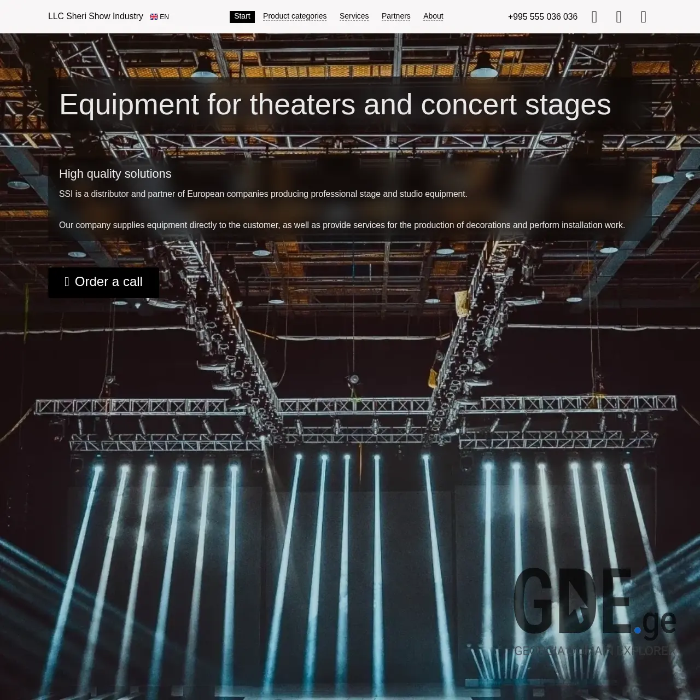Click the .ge blue dot in the watermark
Screen dimensions: 700x700
coord(638,629)
